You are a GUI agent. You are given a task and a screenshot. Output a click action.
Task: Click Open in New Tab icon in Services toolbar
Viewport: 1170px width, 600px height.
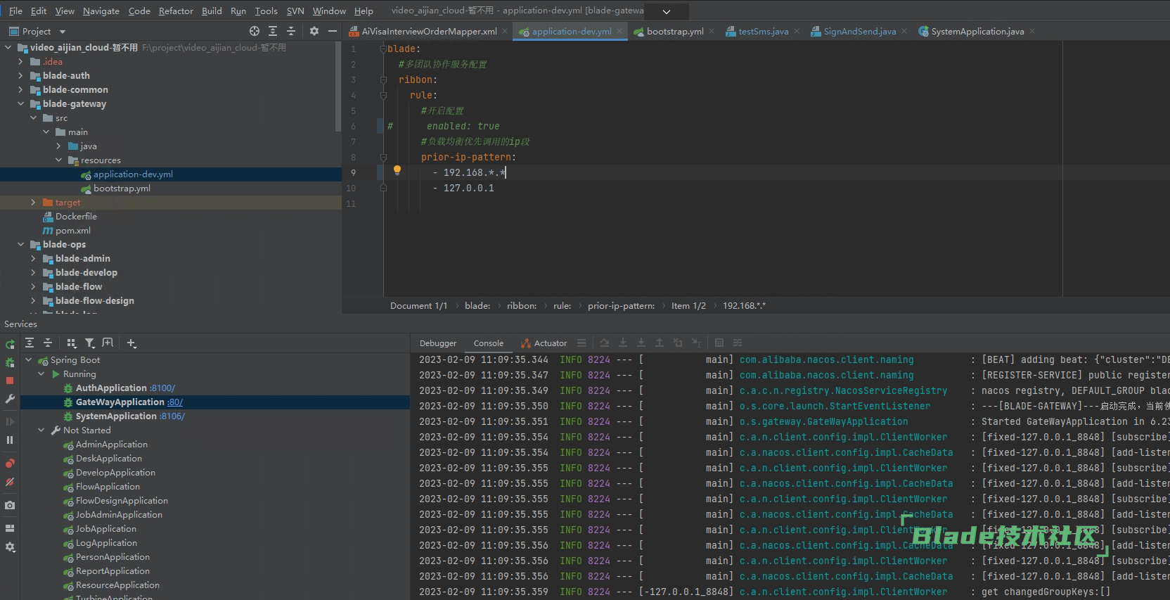click(108, 343)
